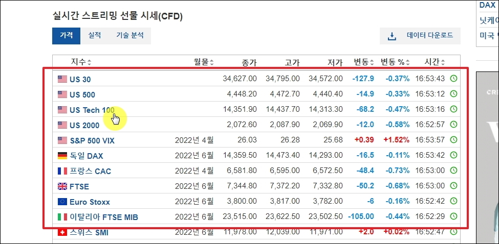The width and height of the screenshot is (499, 244).
Task: Click the DAX link in right sidebar
Action: click(487, 6)
